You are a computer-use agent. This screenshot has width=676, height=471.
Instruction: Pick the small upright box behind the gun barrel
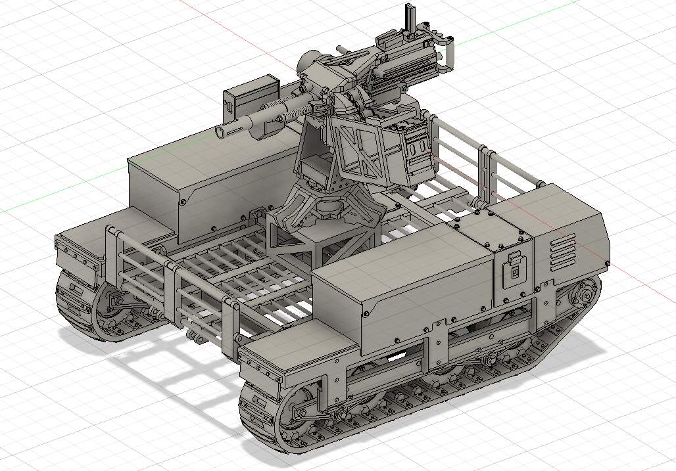[x=252, y=99]
